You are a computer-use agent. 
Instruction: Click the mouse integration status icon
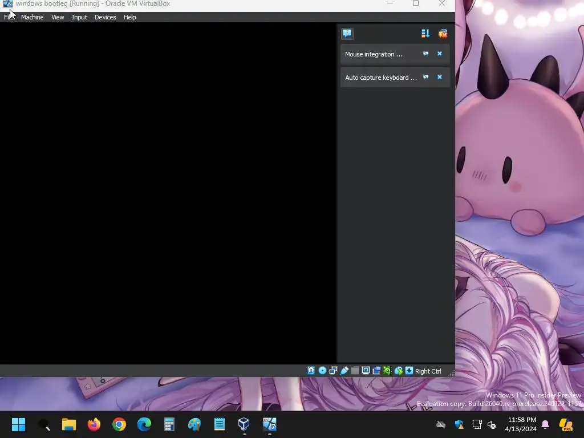(x=399, y=371)
